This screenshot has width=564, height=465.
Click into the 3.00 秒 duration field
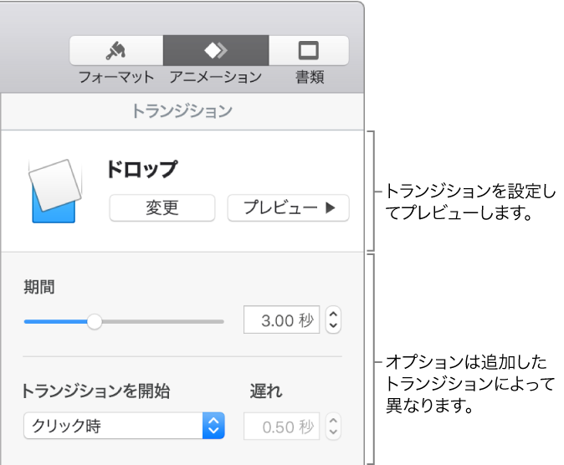(x=282, y=319)
